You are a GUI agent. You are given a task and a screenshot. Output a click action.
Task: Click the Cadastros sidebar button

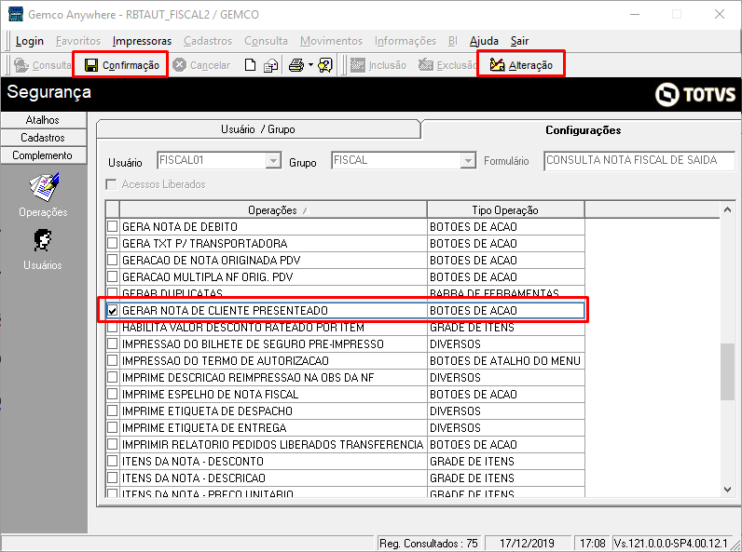coord(43,138)
